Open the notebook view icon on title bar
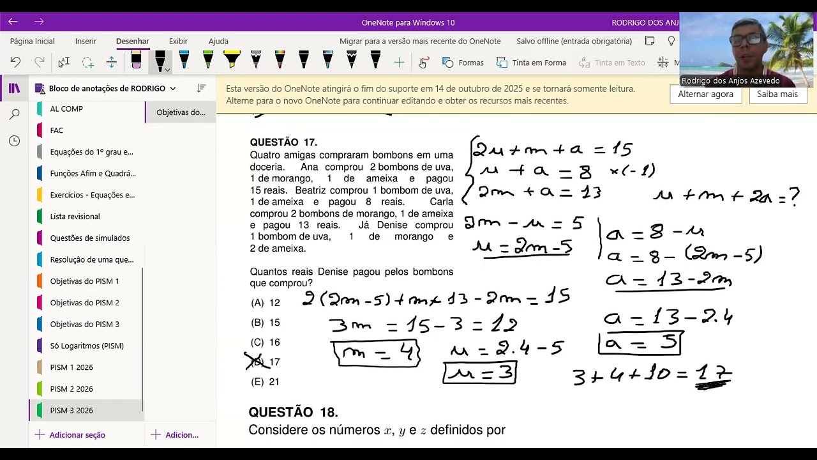This screenshot has height=460, width=817. (x=650, y=41)
